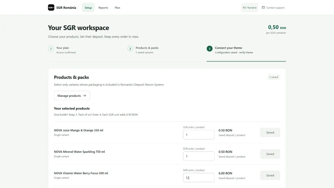Click the '0,50 RON' per container amount

(277, 27)
